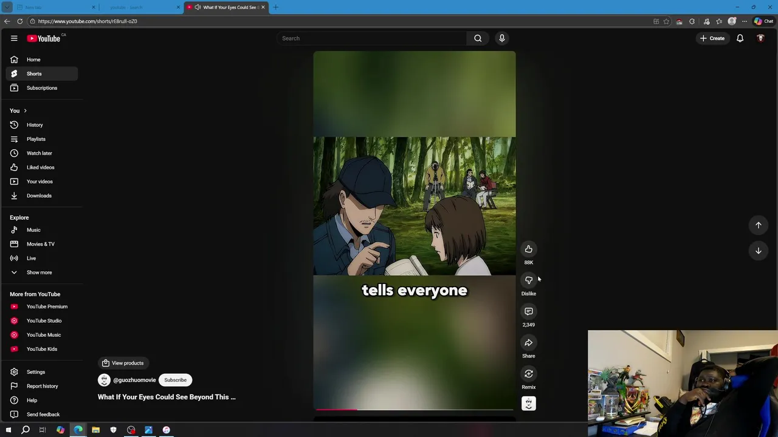Viewport: 778px width, 437px height.
Task: Explore Movies & TV category
Action: click(x=41, y=244)
